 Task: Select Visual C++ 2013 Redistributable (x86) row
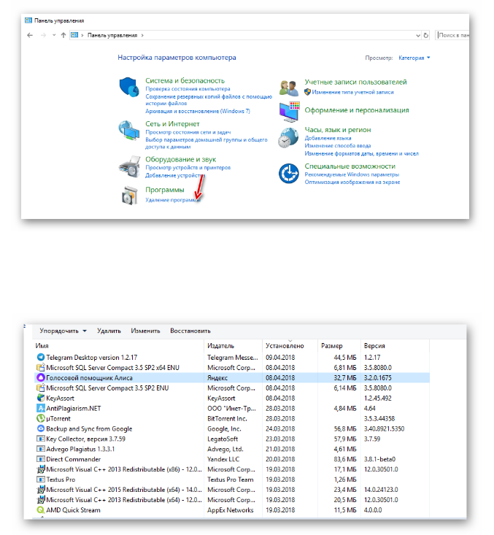coord(233,469)
